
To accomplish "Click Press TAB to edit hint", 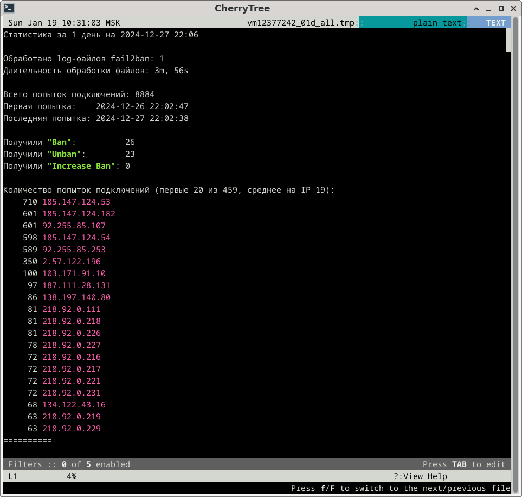I will pos(463,464).
